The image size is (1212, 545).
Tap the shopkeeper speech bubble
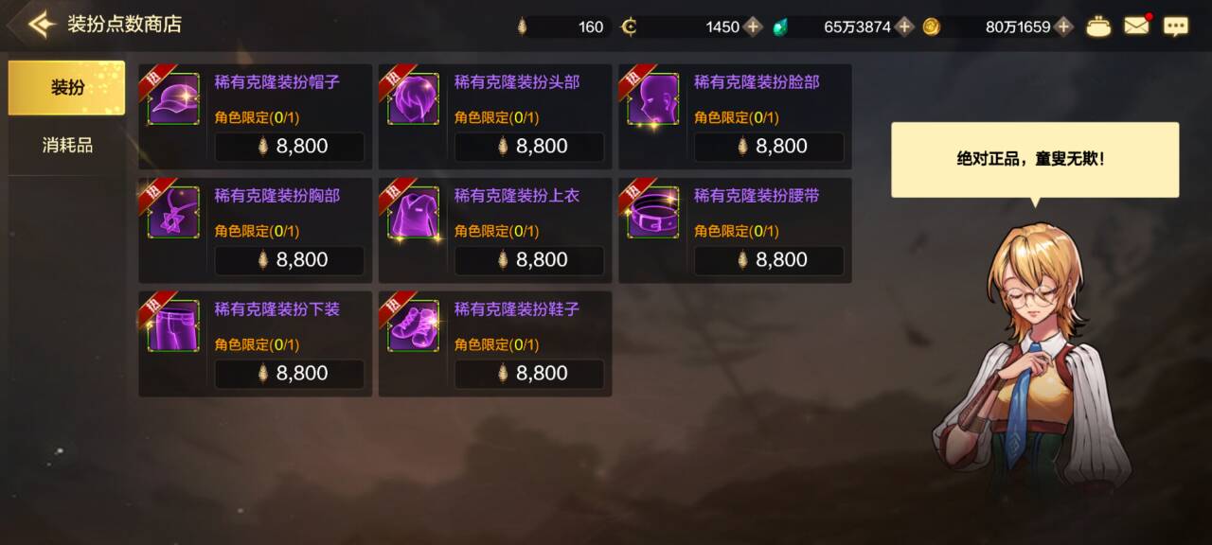[x=1035, y=160]
